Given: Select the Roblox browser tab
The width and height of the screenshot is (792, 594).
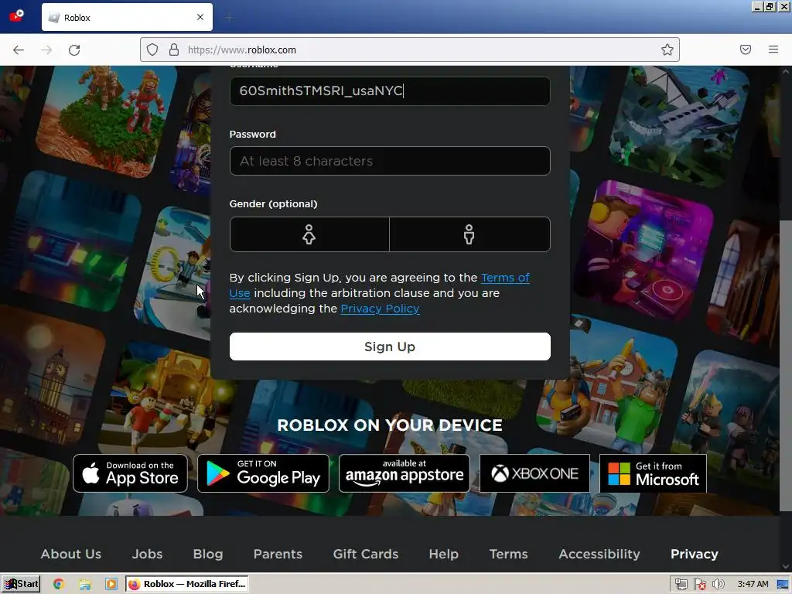Looking at the screenshot, I should (127, 17).
